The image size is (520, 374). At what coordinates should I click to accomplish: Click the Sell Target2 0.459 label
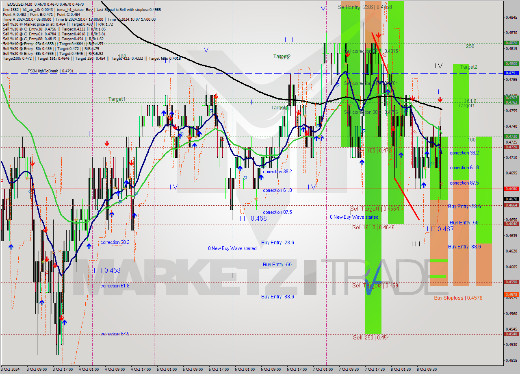[x=375, y=285]
